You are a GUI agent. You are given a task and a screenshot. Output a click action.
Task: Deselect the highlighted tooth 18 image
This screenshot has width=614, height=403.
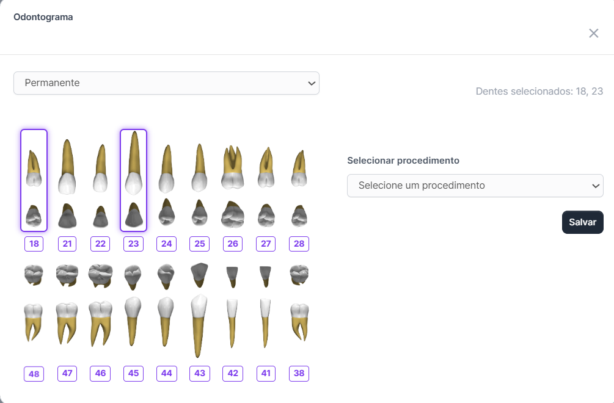34,180
